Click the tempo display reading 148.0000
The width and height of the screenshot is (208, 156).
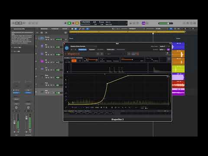(x=86, y=22)
